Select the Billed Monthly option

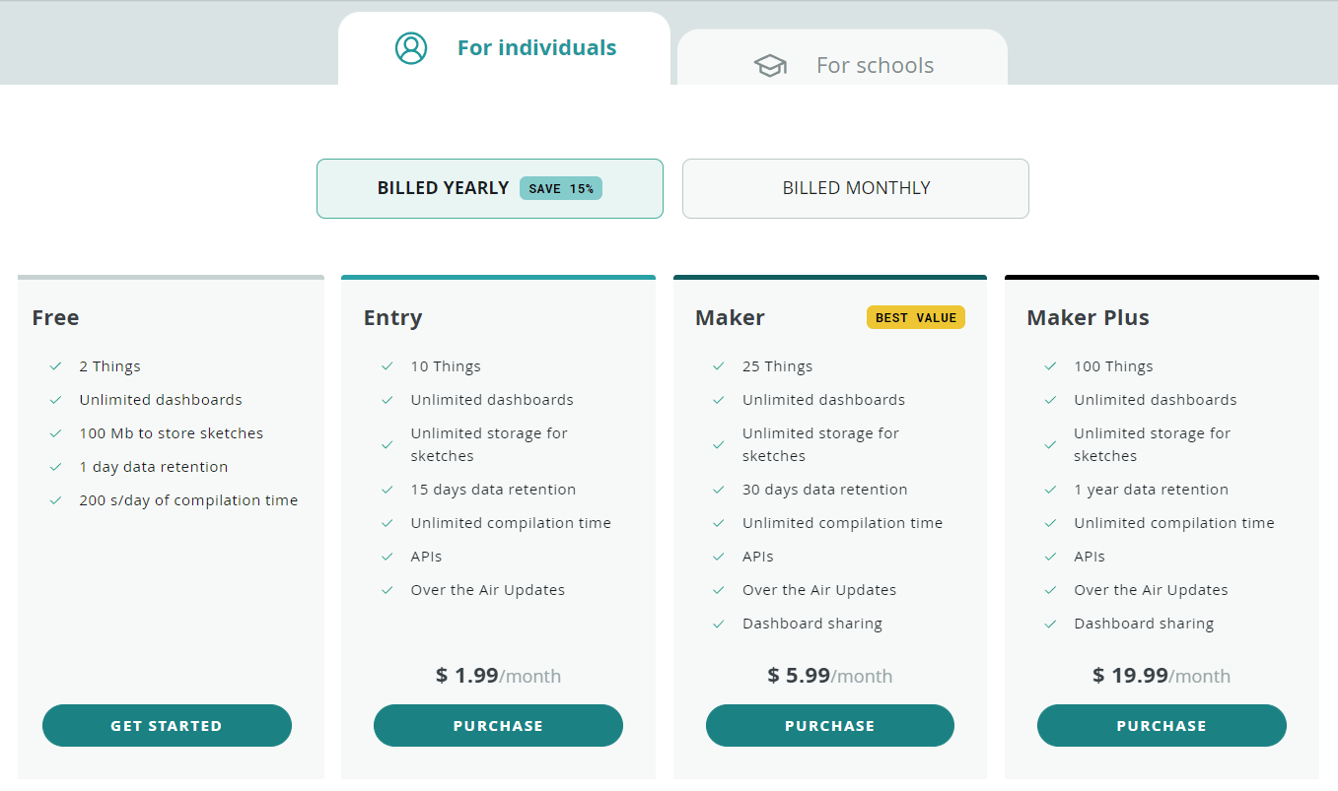tap(856, 188)
